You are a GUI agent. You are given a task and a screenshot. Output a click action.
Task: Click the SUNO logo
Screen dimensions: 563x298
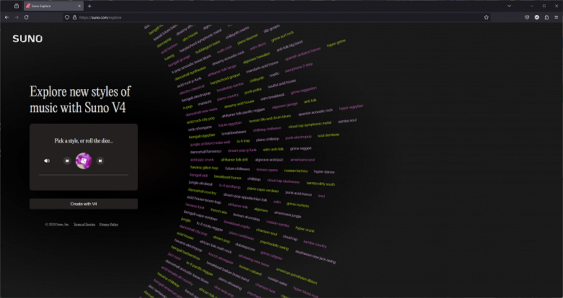click(x=27, y=39)
